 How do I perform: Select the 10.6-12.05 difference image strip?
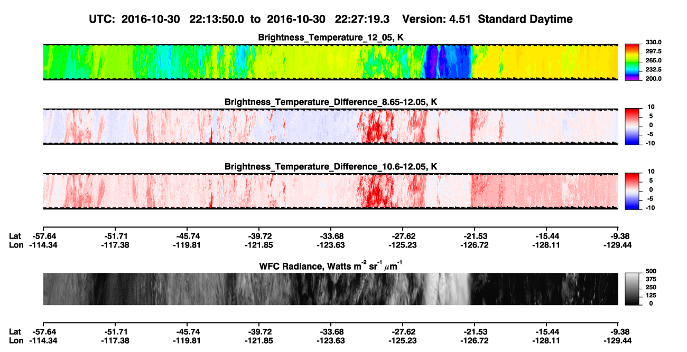pos(330,191)
